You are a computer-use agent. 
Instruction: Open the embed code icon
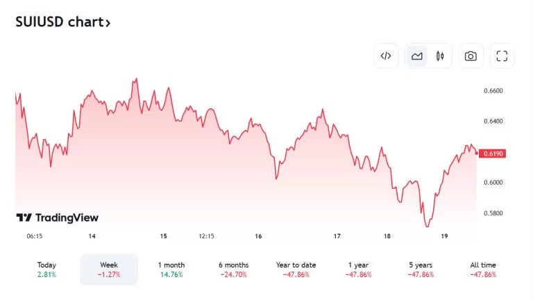[387, 56]
